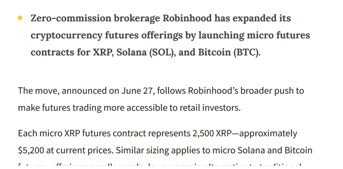Image resolution: width=343 pixels, height=169 pixels.
Task: Click "Robinhood" in the bold summary line
Action: tap(187, 18)
